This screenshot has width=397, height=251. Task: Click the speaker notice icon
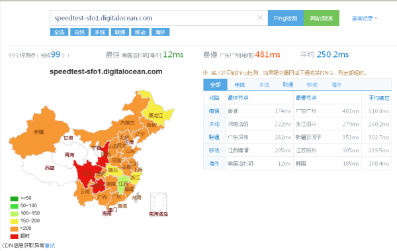click(205, 73)
